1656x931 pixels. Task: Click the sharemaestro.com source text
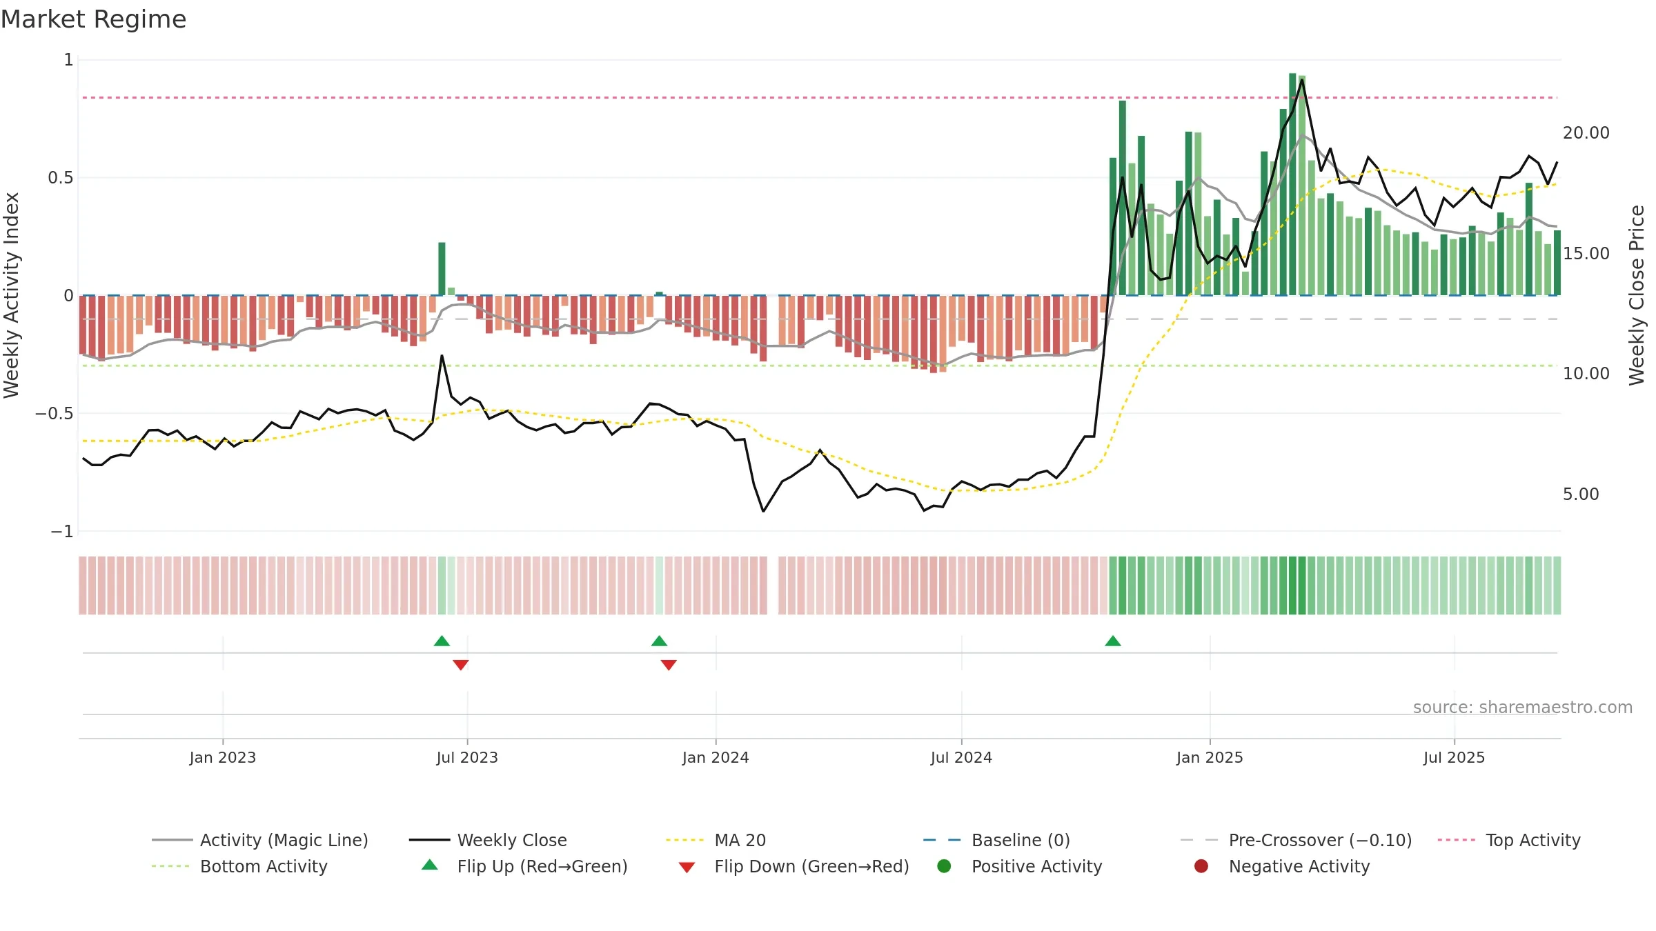1523,707
